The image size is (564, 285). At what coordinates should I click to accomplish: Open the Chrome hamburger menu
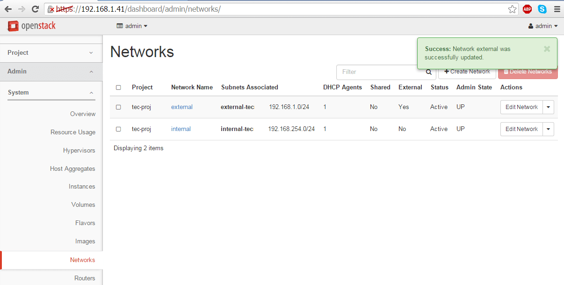557,9
